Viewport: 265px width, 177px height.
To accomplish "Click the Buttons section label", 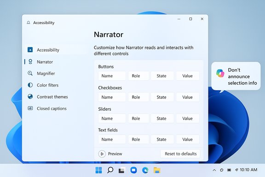I will point(106,66).
